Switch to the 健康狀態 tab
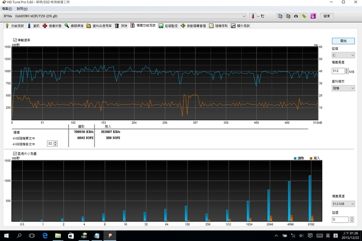 coord(52,25)
